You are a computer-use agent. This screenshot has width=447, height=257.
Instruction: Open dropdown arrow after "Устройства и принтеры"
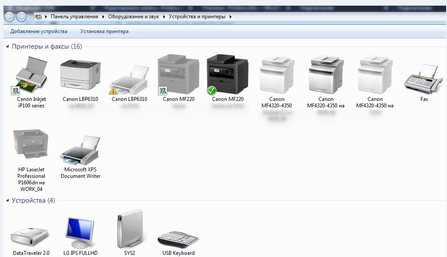pos(230,17)
